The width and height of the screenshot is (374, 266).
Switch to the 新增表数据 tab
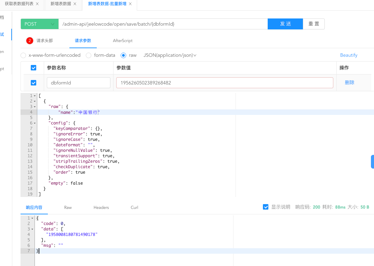[x=61, y=4]
